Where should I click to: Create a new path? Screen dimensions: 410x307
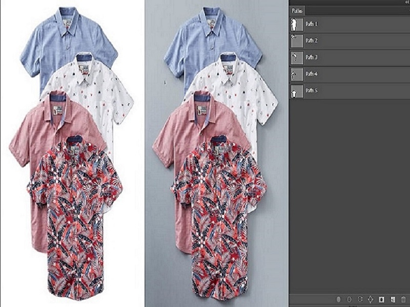pyautogui.click(x=392, y=299)
